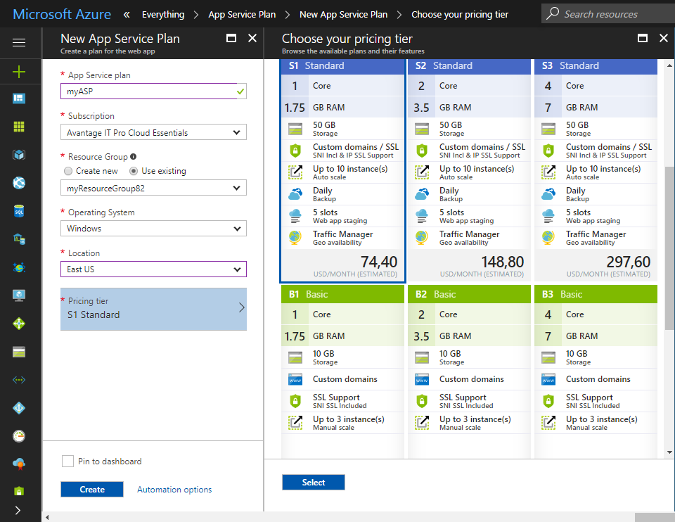Viewport: 675px width, 522px height.
Task: Open Resource groups cube icon
Action: tap(19, 155)
